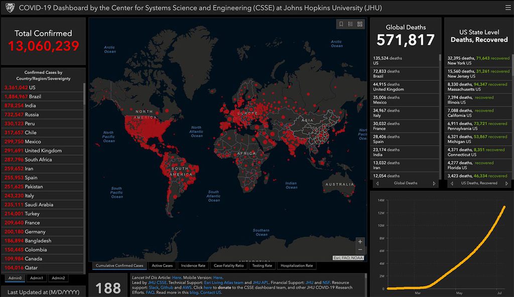The image size is (514, 297).
Task: Choose '317,657 Chile' in the country list
Action: pos(42,132)
